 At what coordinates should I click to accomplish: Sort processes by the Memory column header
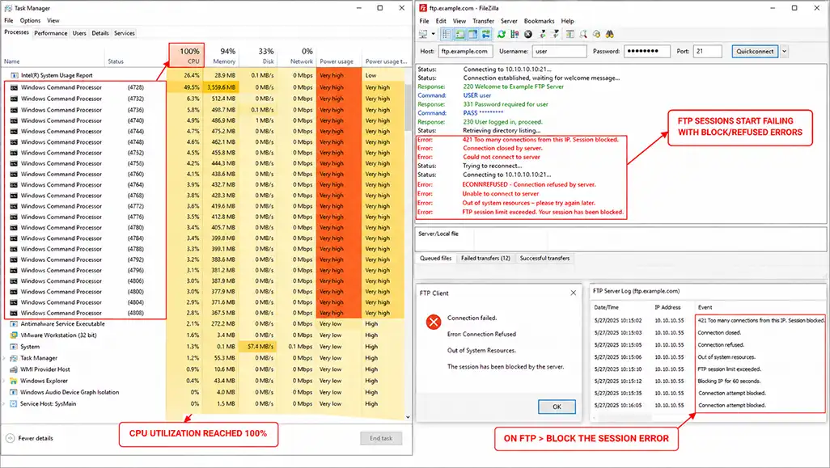click(224, 56)
